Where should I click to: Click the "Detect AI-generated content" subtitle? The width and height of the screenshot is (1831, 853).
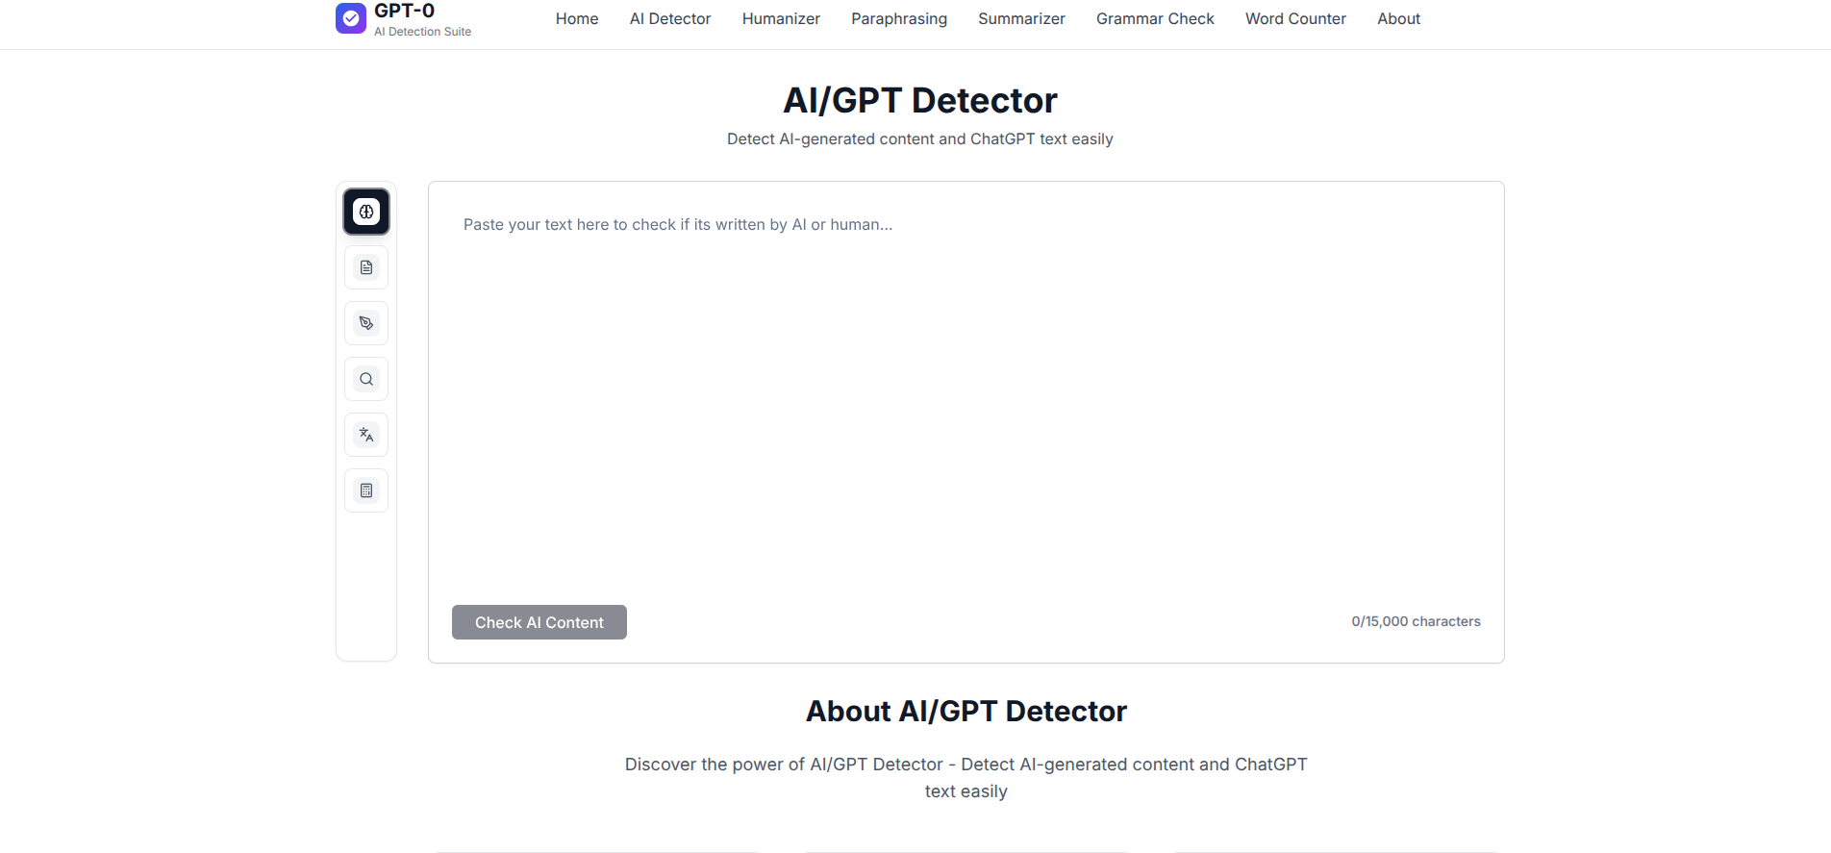[x=920, y=138]
